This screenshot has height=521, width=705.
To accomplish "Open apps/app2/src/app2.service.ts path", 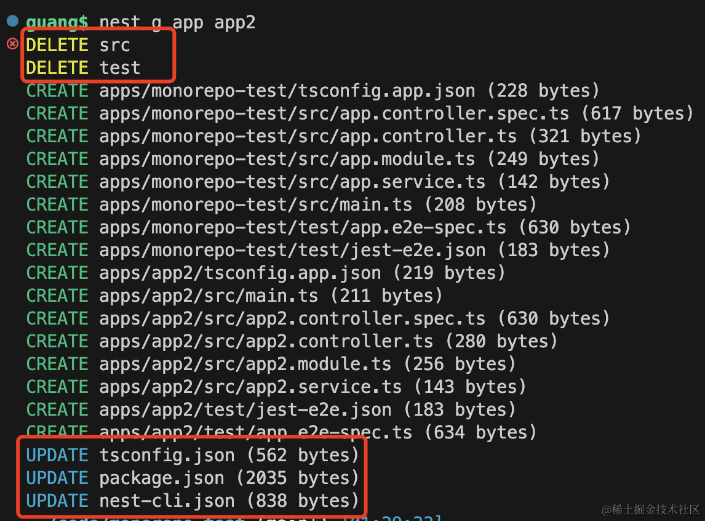I will pos(250,387).
